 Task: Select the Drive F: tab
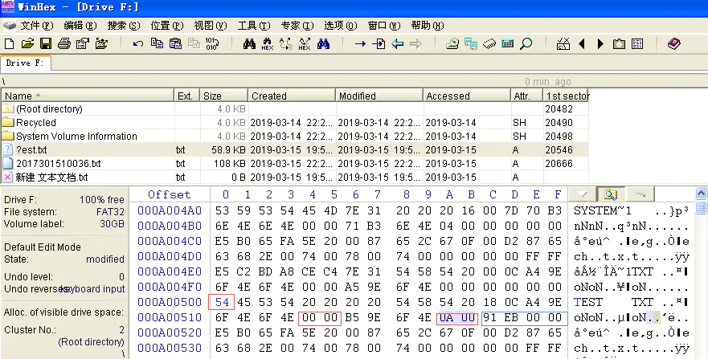tap(25, 63)
